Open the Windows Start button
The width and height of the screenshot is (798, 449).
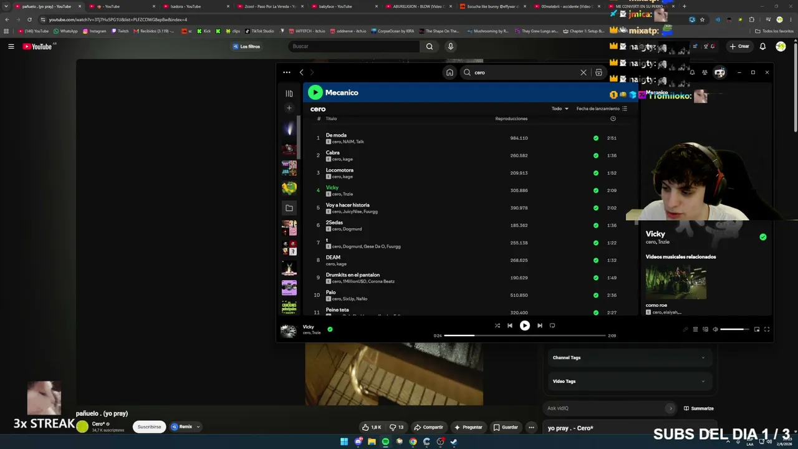[x=344, y=442]
